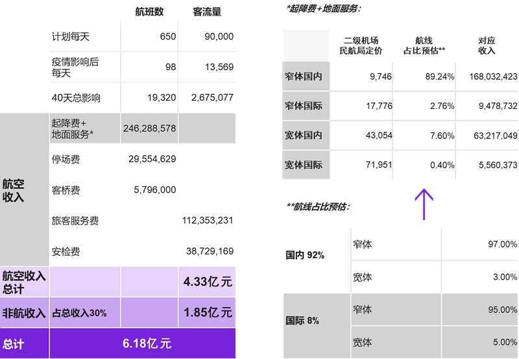Click the *起降费+地面服务 heading text
Viewport: 519px width, 359px height.
coord(324,9)
